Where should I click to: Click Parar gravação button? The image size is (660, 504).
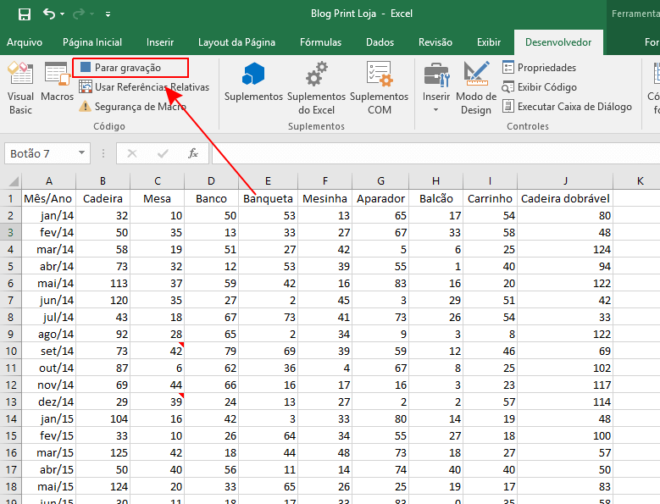pyautogui.click(x=130, y=67)
